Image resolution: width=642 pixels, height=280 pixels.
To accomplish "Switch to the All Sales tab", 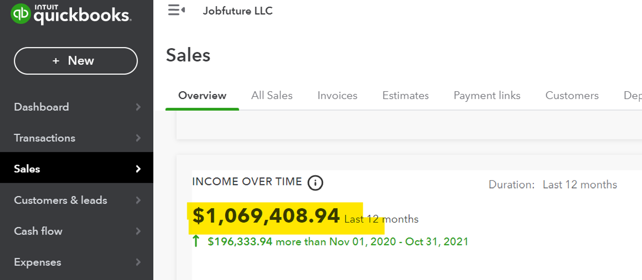I will [272, 95].
